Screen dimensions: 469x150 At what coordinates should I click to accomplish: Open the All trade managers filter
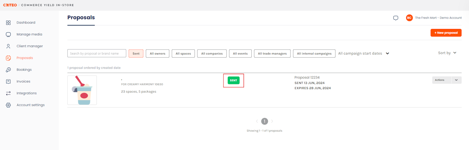272,54
